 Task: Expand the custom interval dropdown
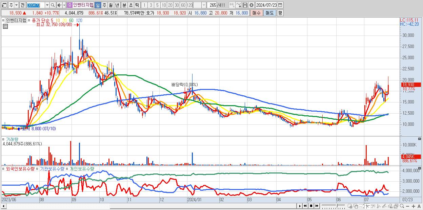pos(204,5)
